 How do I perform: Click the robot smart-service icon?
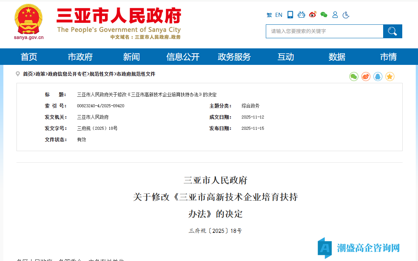[x=301, y=15]
